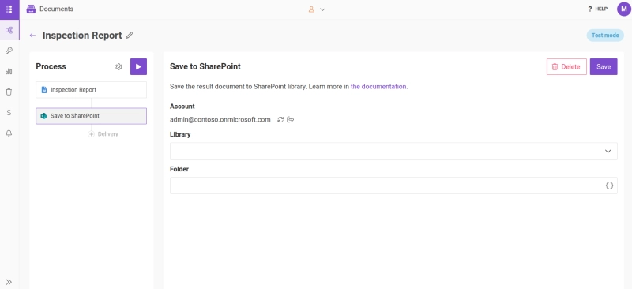
Task: Refresh the SharePoint account connection icon
Action: pyautogui.click(x=280, y=120)
